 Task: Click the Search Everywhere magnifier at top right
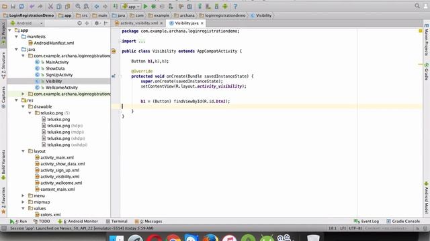417,6
